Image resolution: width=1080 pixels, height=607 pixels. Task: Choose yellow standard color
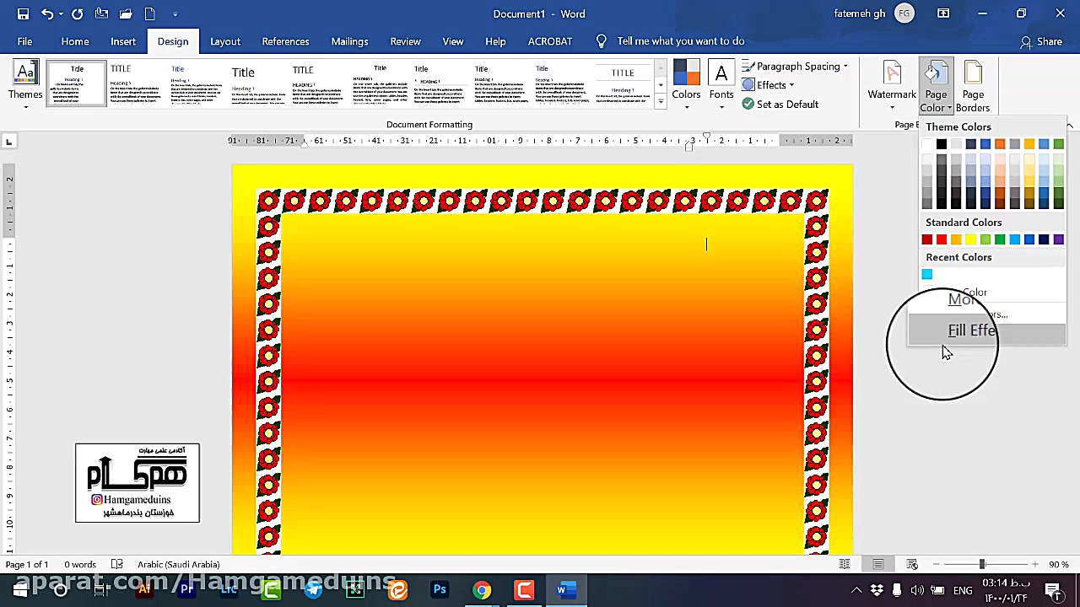click(971, 240)
